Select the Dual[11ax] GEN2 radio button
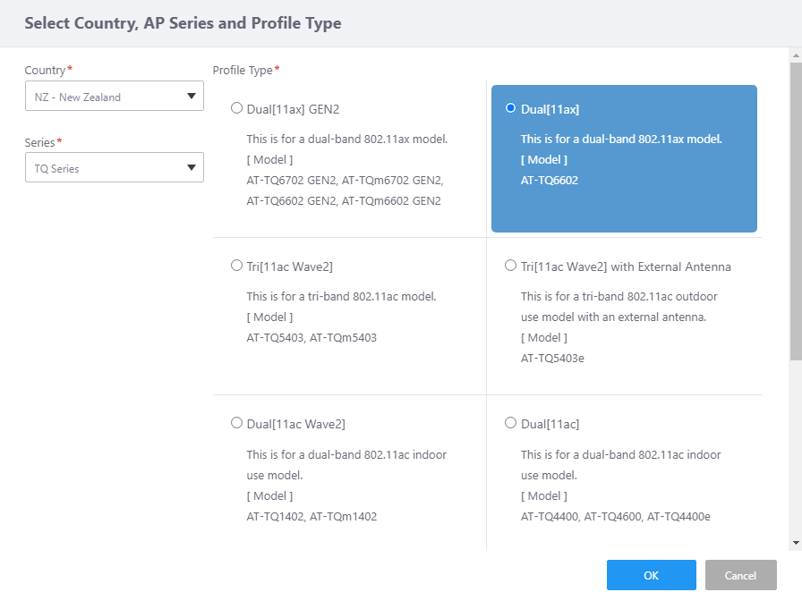802x609 pixels. (x=236, y=108)
